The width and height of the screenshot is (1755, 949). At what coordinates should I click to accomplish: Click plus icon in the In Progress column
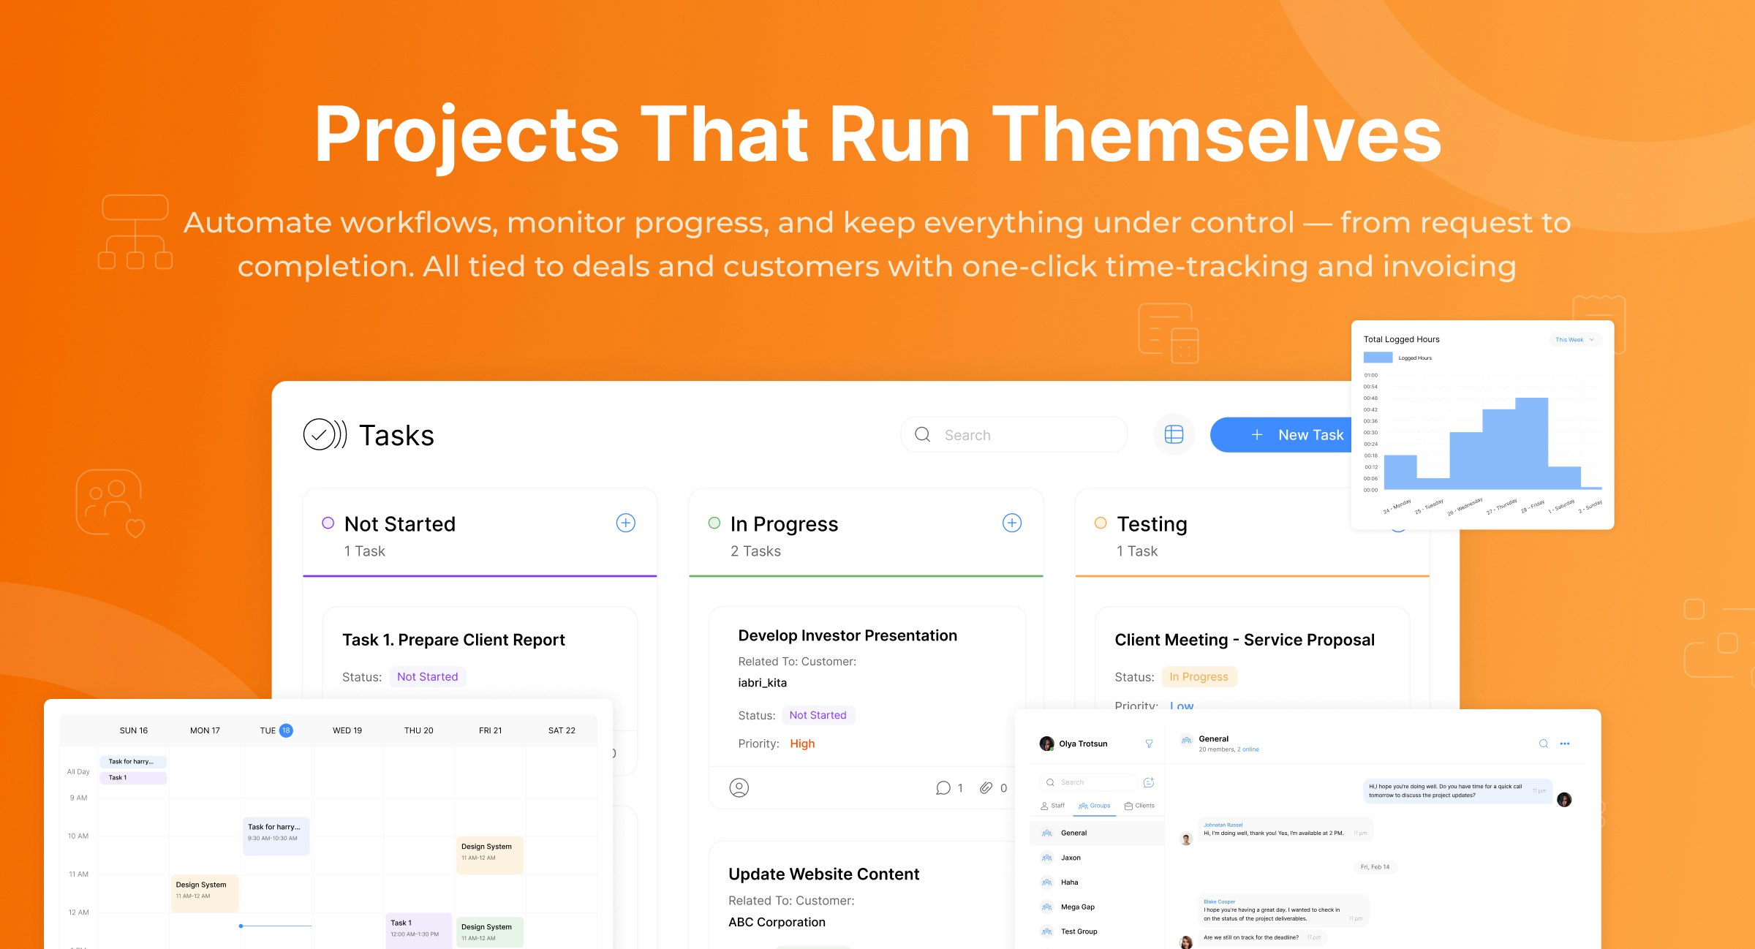(1011, 523)
